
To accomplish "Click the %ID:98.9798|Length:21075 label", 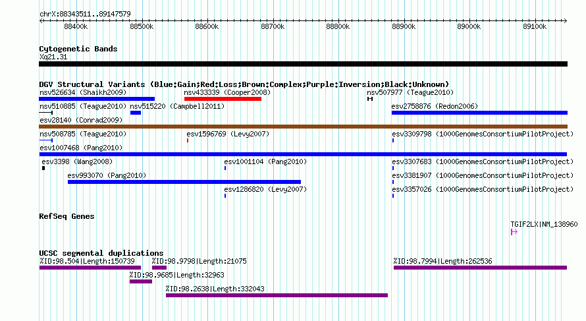I will coord(200,261).
